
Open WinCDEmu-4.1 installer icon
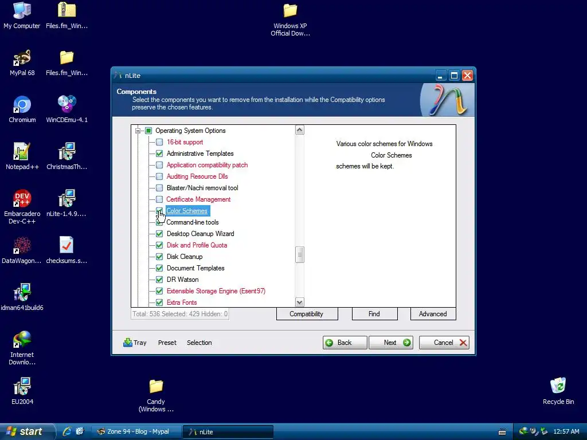pyautogui.click(x=66, y=109)
